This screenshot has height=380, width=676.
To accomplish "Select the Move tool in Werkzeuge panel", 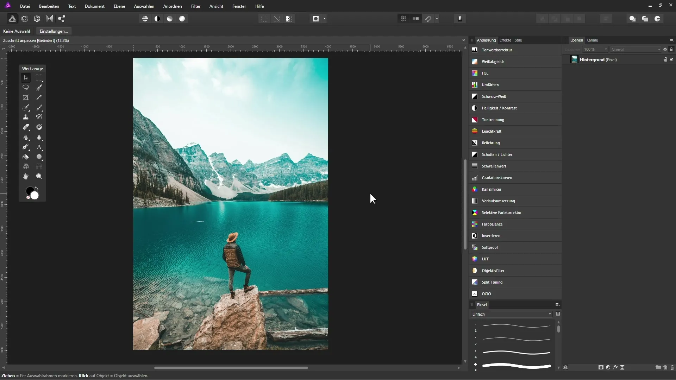I will pyautogui.click(x=26, y=78).
